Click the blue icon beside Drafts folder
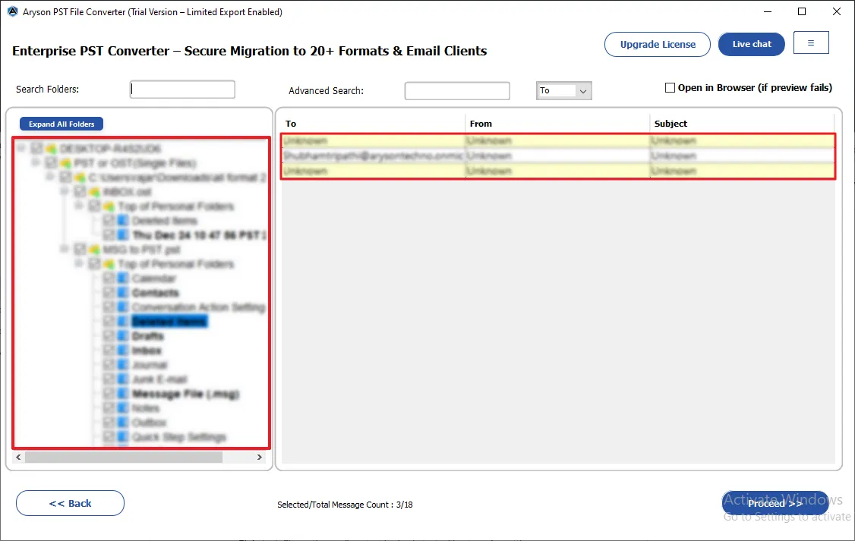 pos(123,336)
